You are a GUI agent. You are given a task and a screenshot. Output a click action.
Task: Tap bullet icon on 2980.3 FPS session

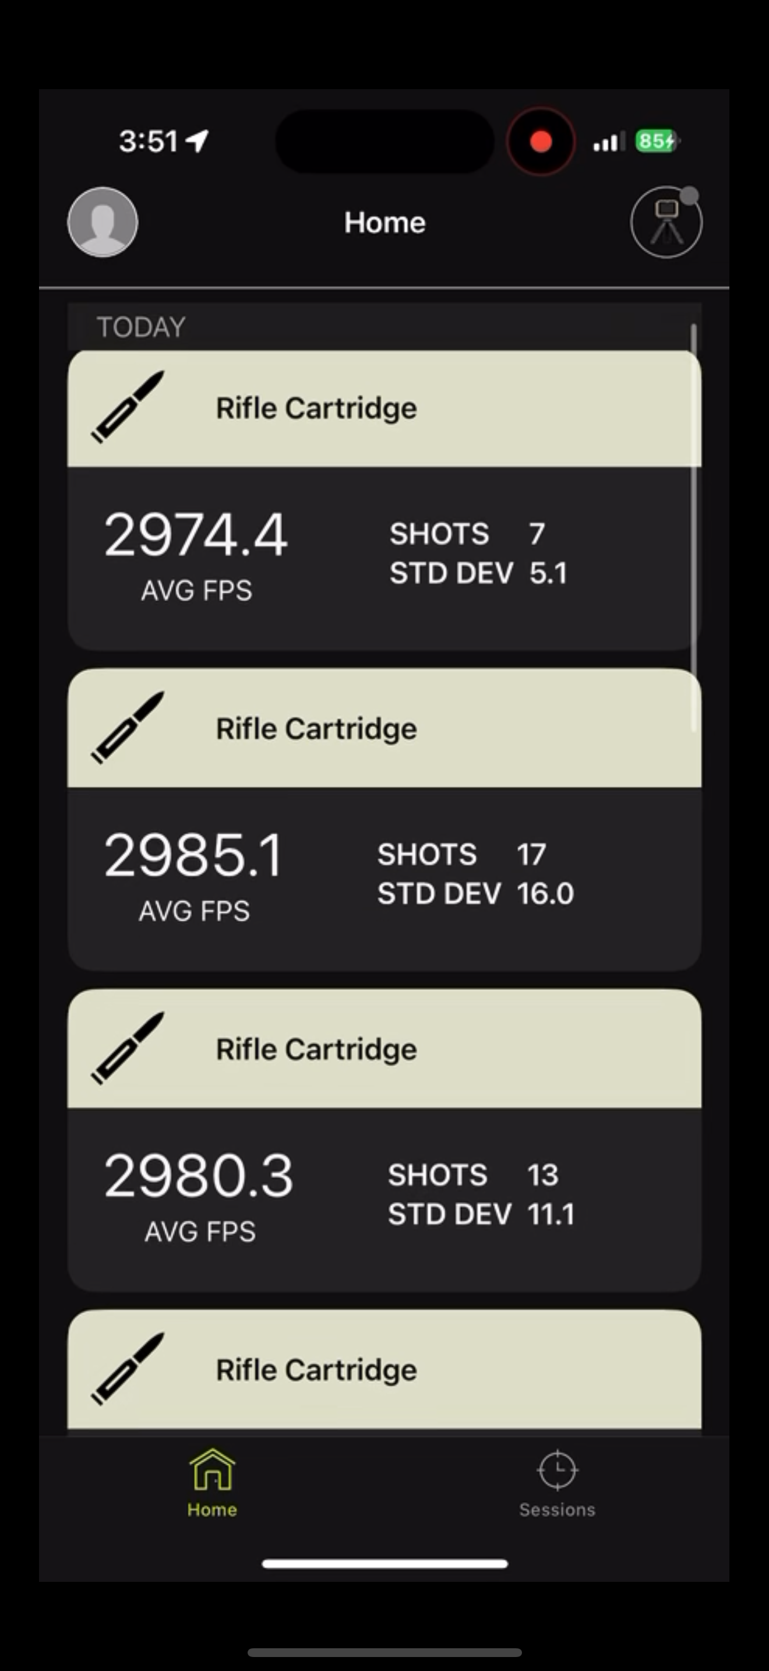pyautogui.click(x=128, y=1048)
